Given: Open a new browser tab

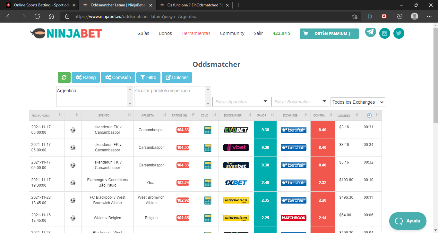Looking at the screenshot, I should 238,5.
